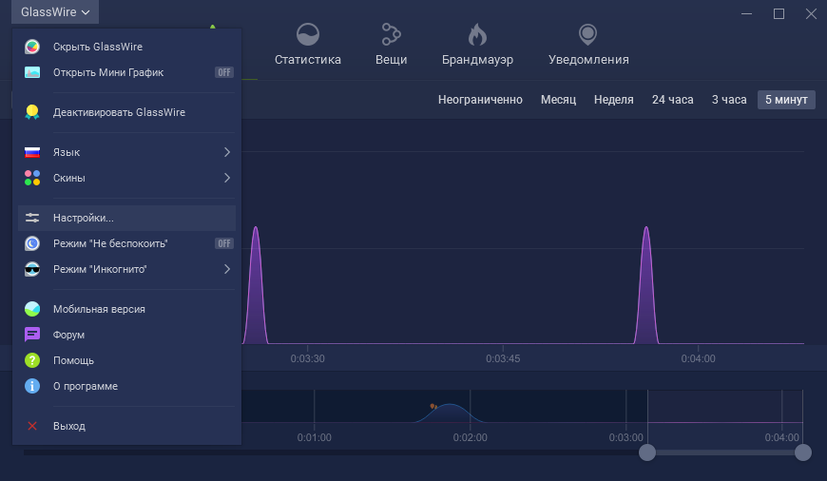Switch to the Вещи tab label

pyautogui.click(x=391, y=60)
